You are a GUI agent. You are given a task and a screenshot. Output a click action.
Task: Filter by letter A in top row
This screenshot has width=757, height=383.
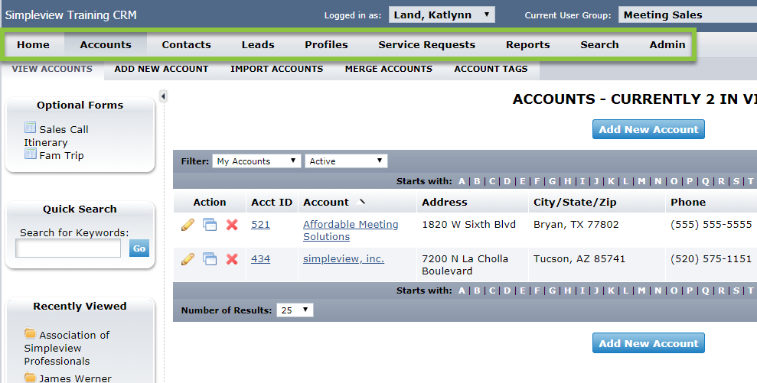pyautogui.click(x=462, y=181)
